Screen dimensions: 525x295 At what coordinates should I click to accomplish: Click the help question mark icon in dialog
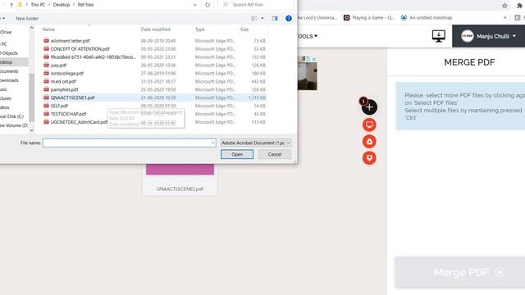(288, 18)
